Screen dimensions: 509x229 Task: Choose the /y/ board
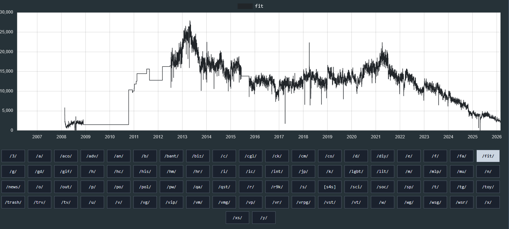pyautogui.click(x=264, y=218)
